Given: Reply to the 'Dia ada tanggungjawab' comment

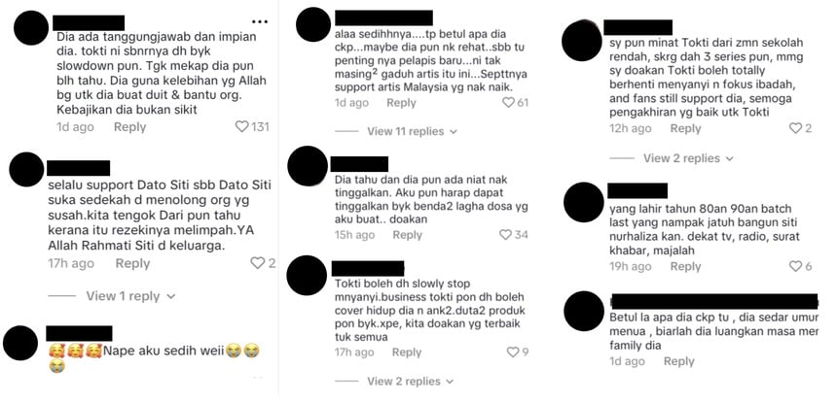Looking at the screenshot, I should coord(129,126).
